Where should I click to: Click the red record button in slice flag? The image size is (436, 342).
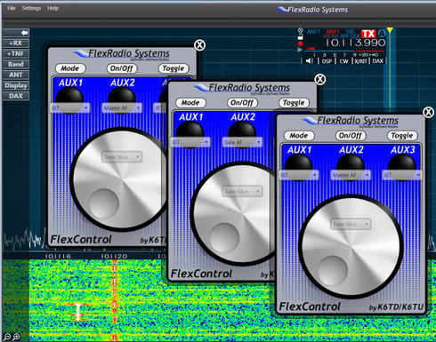point(301,44)
